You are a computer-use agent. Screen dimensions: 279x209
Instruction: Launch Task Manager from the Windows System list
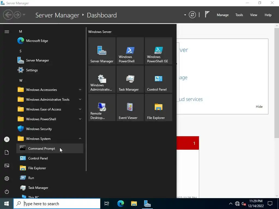(x=50, y=188)
